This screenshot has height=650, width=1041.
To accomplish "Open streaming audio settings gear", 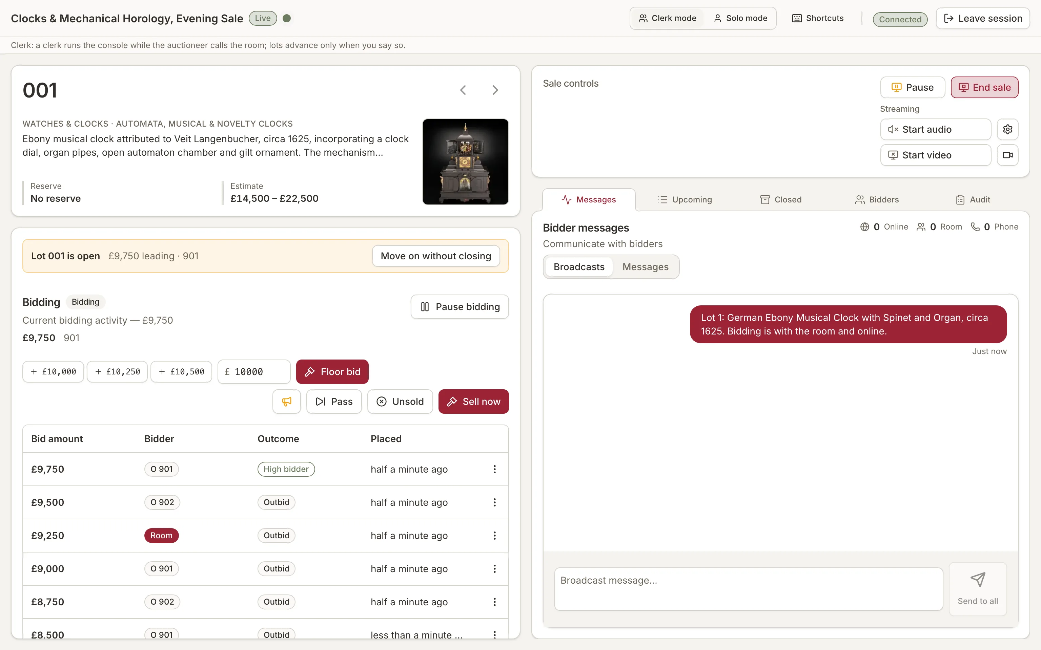I will click(x=1007, y=129).
